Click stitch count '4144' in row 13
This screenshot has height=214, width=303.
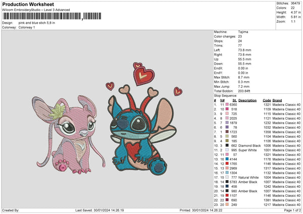click(x=233, y=159)
